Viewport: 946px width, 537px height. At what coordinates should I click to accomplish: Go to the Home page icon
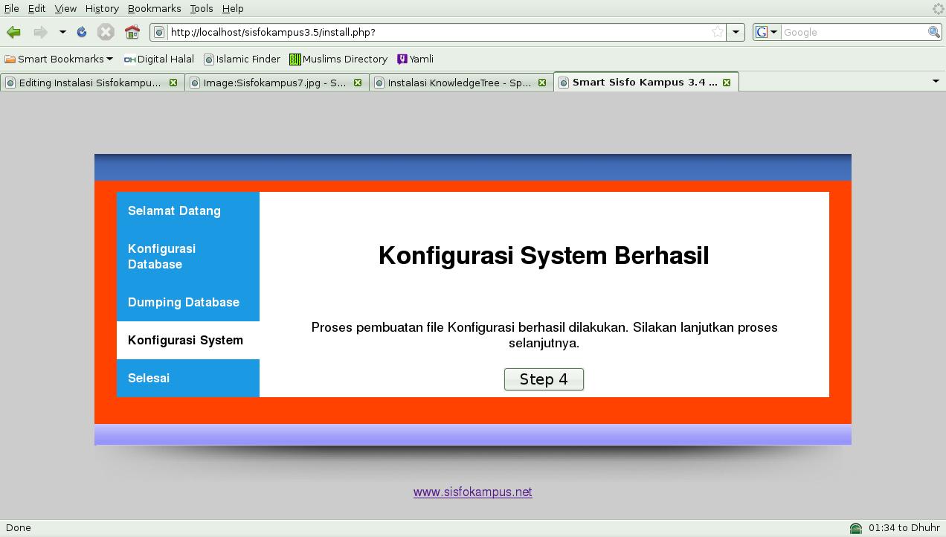(132, 32)
